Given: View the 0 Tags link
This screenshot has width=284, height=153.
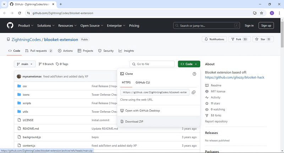Looking at the screenshot, I should coord(62,64).
